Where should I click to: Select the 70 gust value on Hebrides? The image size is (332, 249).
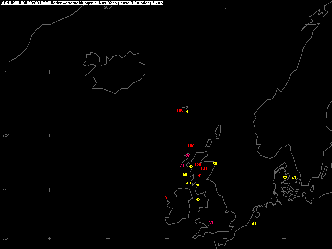coord(188,156)
